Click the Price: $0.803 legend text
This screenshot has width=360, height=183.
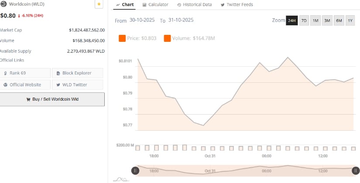tap(142, 38)
